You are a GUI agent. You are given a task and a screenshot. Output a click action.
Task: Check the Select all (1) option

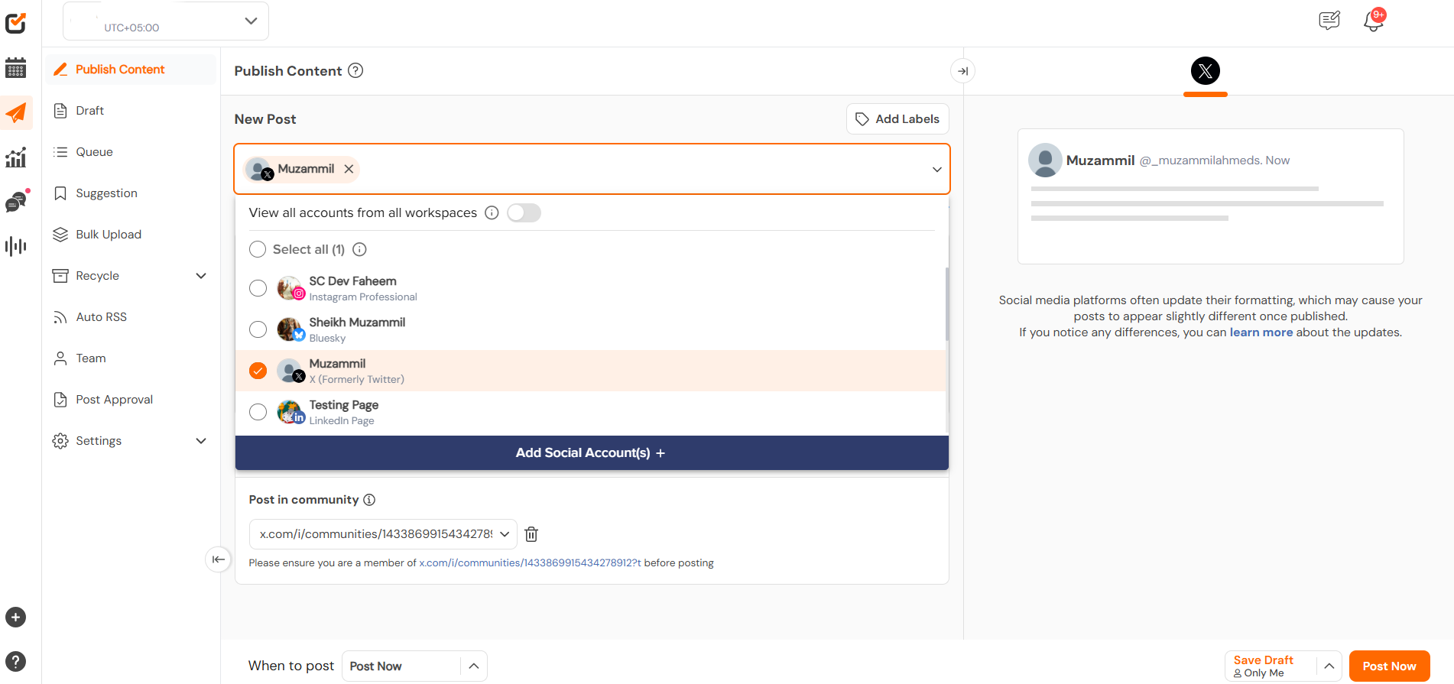click(x=258, y=249)
